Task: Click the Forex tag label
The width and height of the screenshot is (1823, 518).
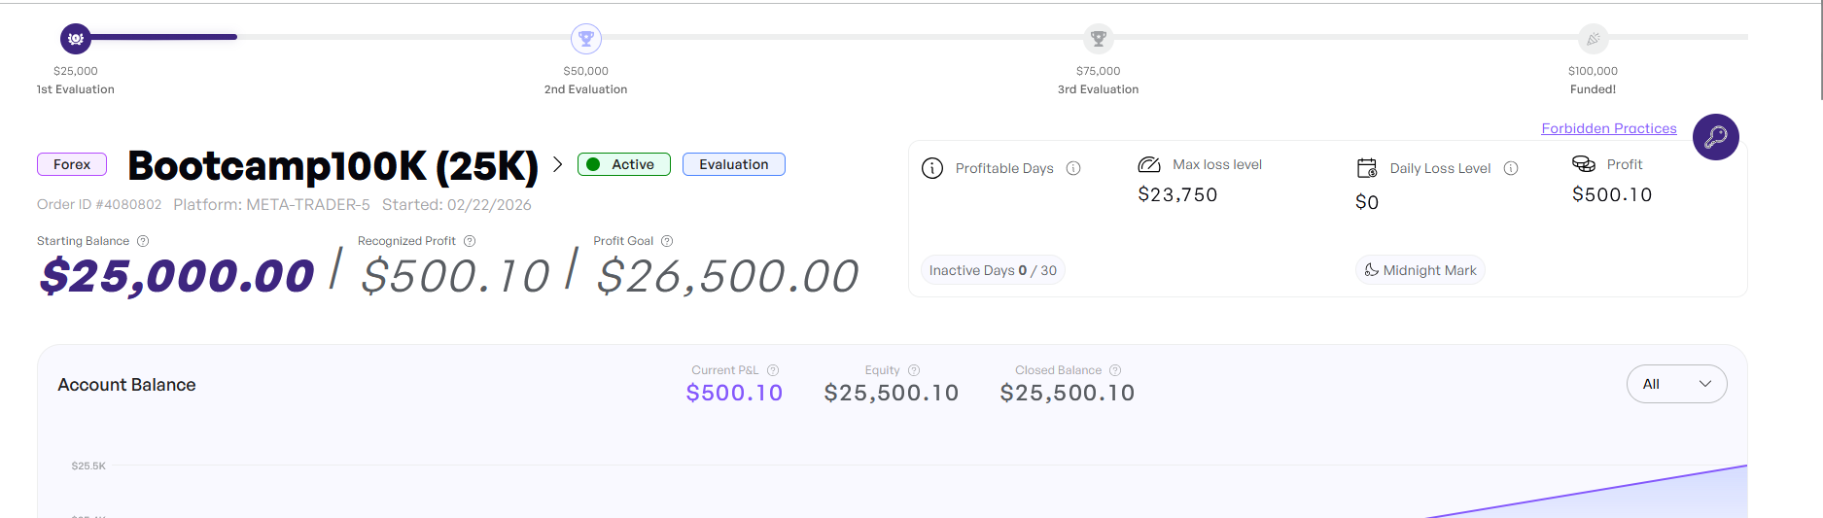Action: point(72,164)
